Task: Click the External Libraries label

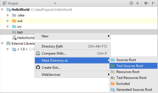Action: coord(23,43)
